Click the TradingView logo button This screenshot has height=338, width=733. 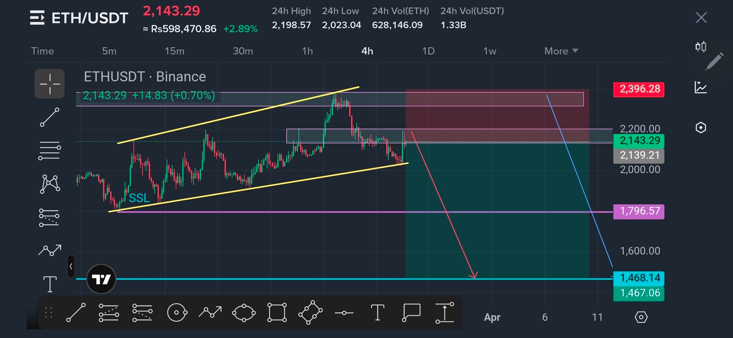[x=101, y=279]
